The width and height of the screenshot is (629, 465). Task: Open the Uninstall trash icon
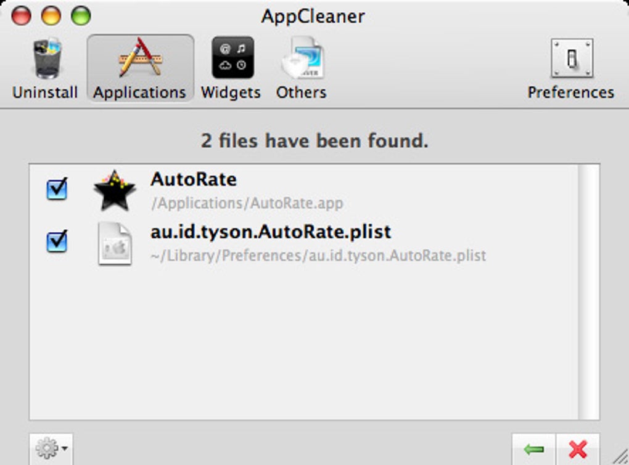[x=47, y=59]
